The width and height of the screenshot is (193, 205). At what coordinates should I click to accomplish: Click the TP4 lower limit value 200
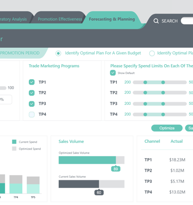[128, 114]
